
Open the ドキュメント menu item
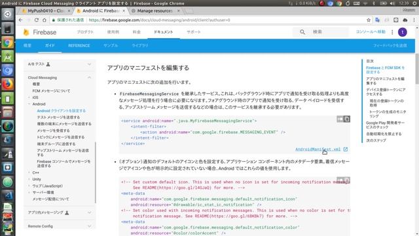coord(163,32)
